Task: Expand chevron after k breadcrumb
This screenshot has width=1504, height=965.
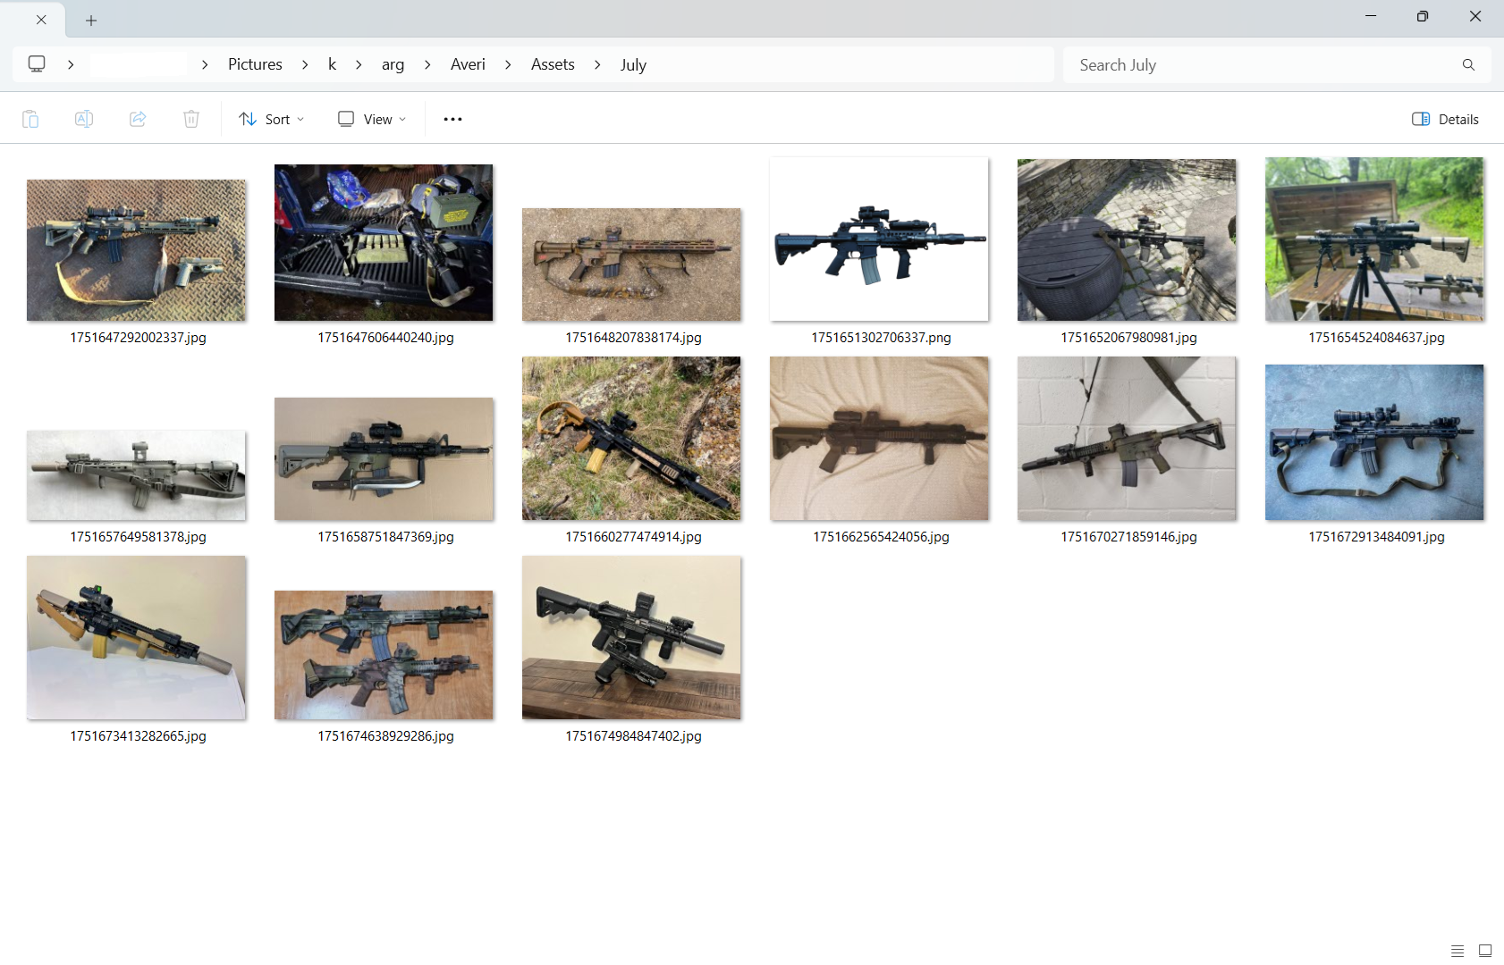Action: 359,64
